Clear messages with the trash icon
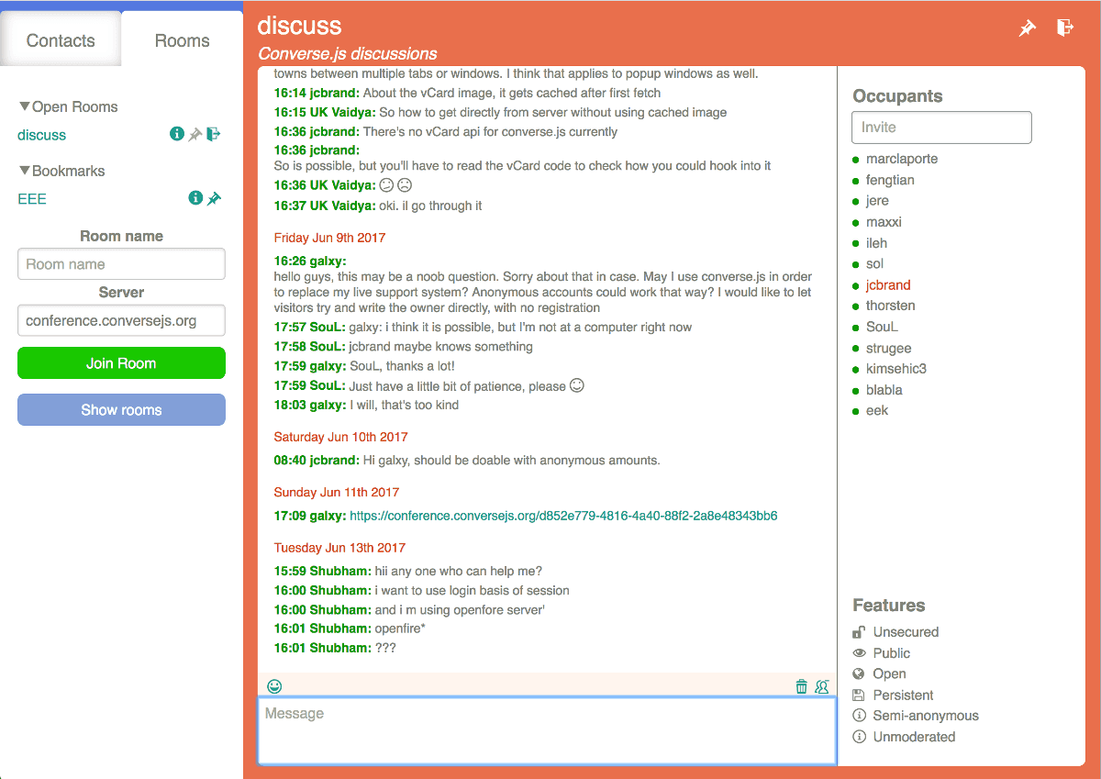This screenshot has height=779, width=1101. (802, 685)
